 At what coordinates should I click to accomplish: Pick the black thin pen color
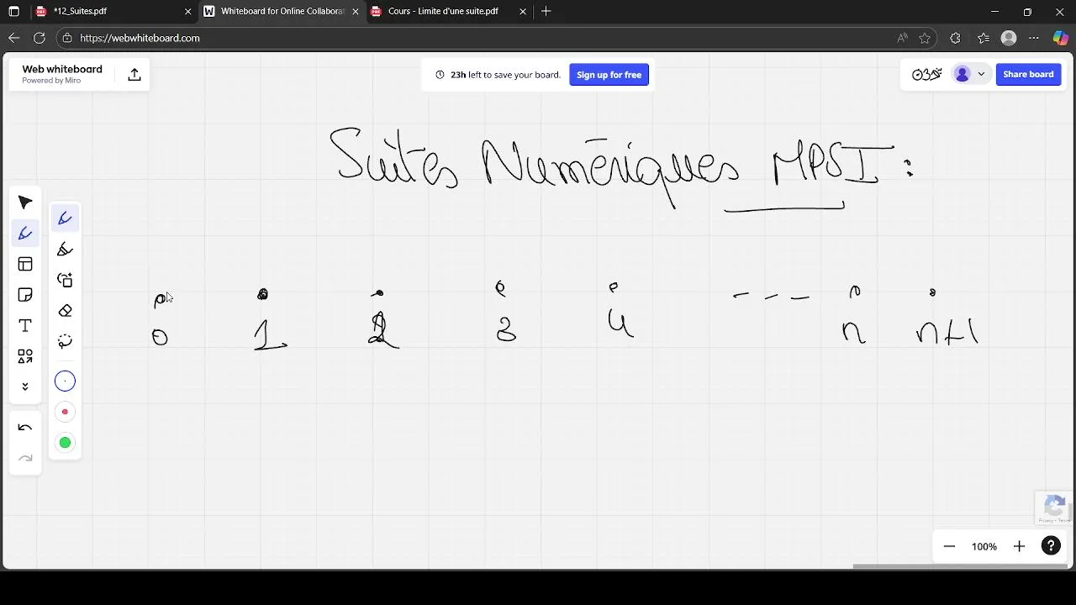pyautogui.click(x=65, y=381)
